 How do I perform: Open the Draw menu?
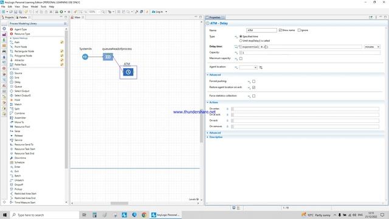click(26, 7)
